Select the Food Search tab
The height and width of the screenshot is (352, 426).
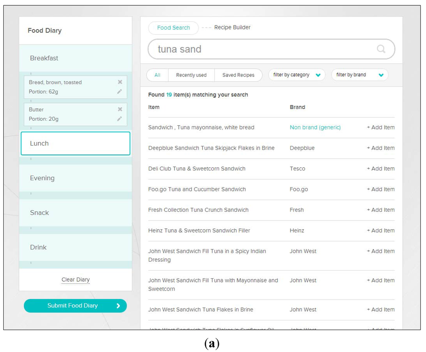pyautogui.click(x=173, y=28)
